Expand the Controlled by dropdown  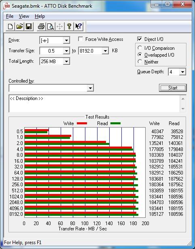point(90,88)
